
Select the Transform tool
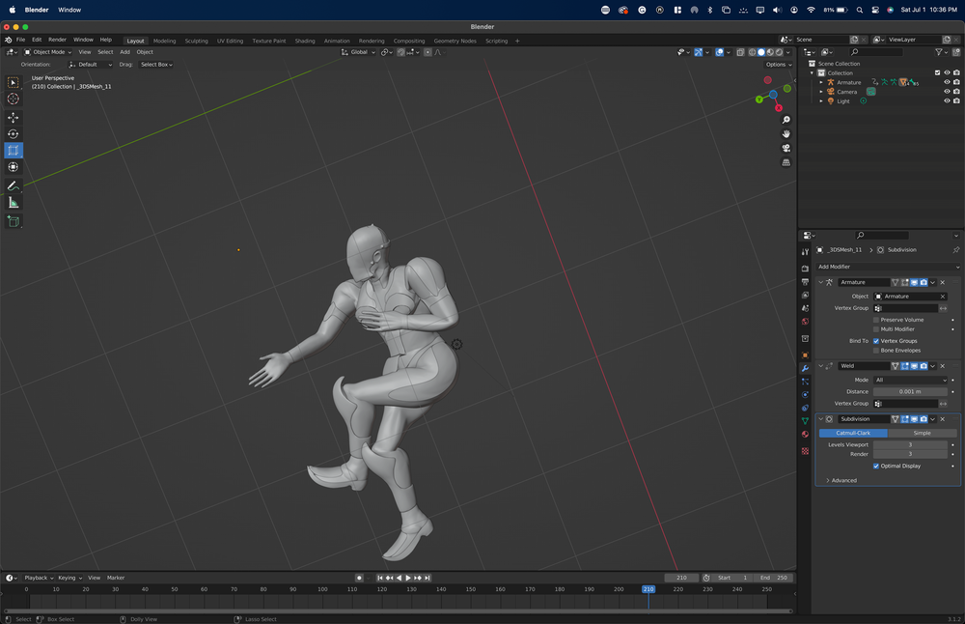pyautogui.click(x=13, y=167)
